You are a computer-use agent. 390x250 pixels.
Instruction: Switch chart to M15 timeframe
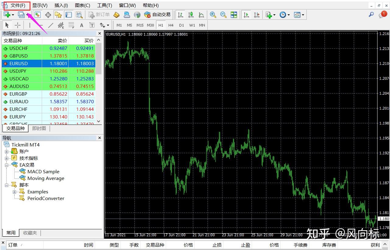click(x=140, y=25)
